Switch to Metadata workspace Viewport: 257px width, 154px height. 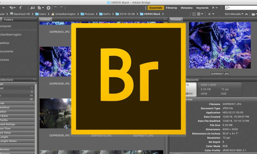pyautogui.click(x=187, y=8)
